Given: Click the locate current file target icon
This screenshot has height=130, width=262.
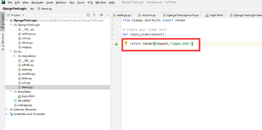Looking at the screenshot, I should (88, 15).
